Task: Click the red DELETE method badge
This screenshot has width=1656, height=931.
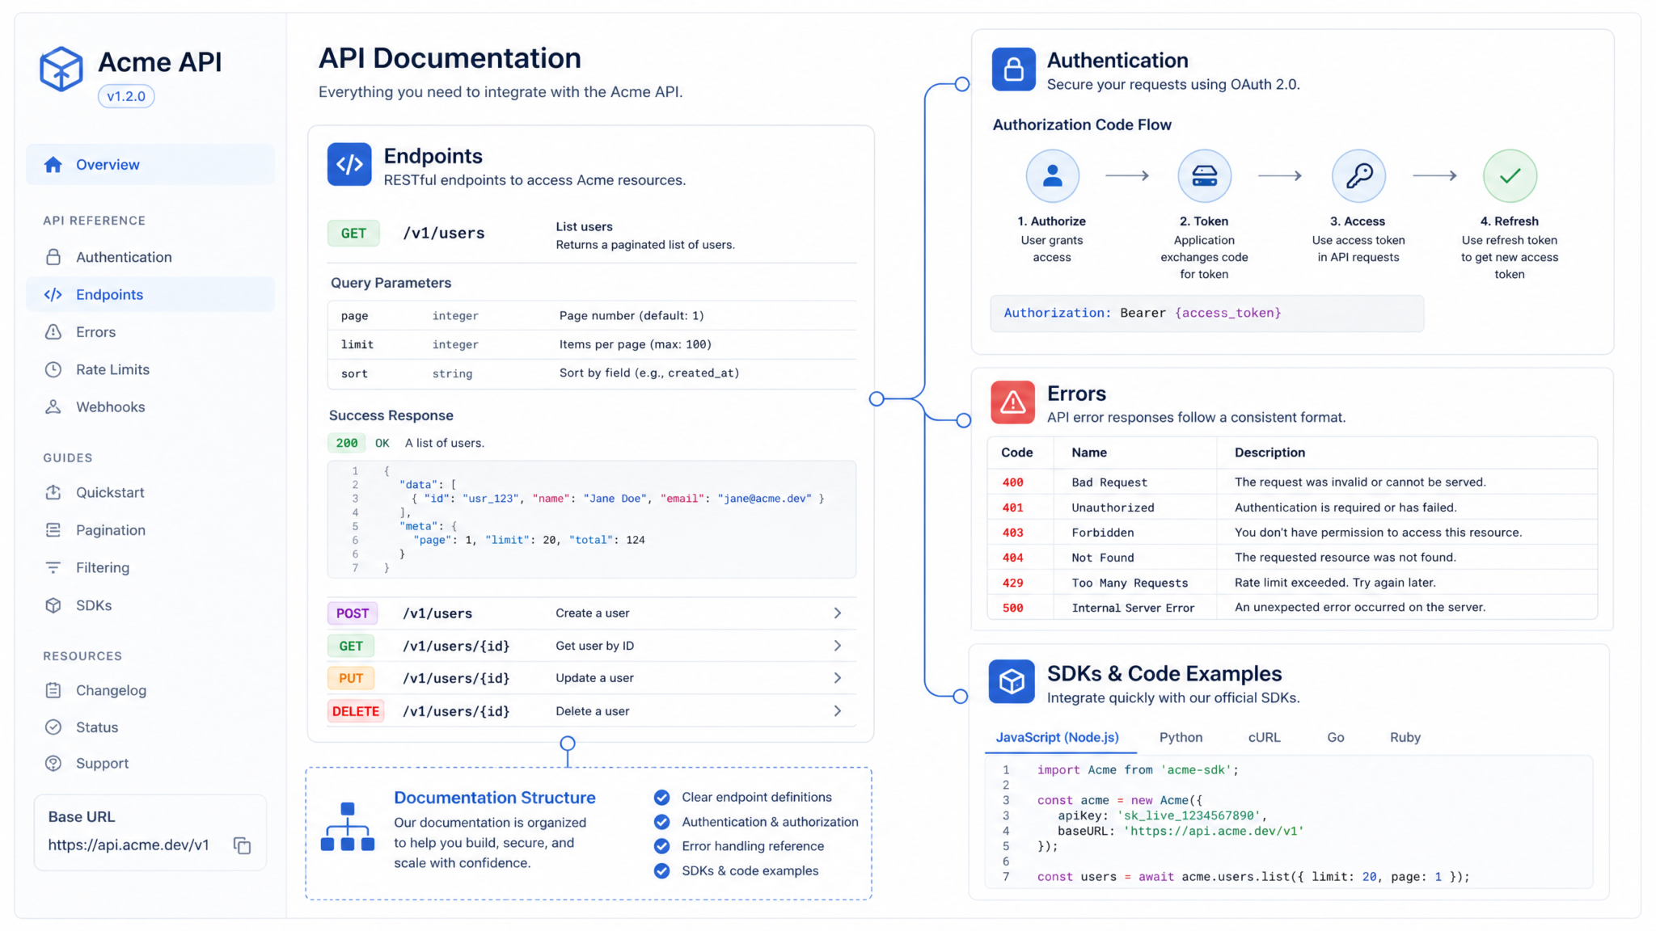Action: tap(356, 711)
